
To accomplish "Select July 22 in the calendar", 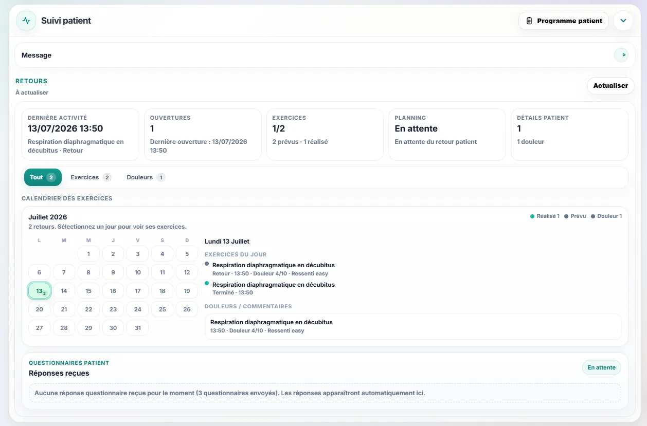I will 88,309.
